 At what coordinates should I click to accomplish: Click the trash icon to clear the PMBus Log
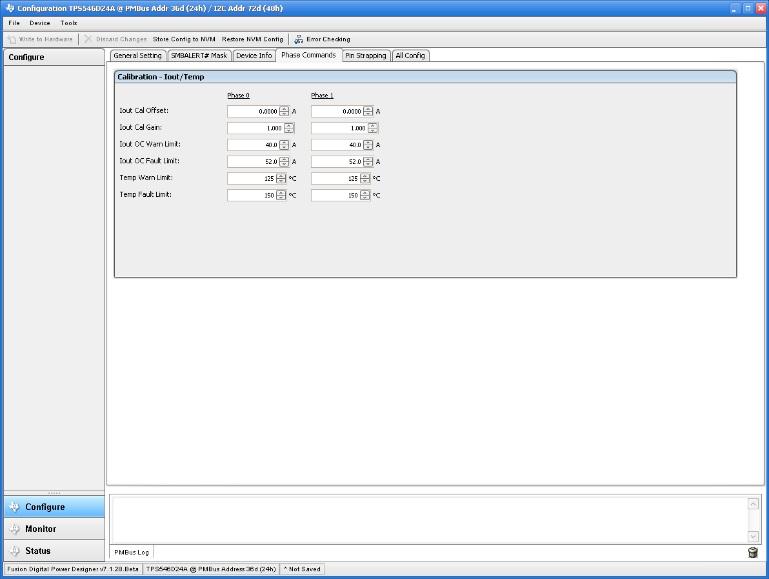pos(753,552)
